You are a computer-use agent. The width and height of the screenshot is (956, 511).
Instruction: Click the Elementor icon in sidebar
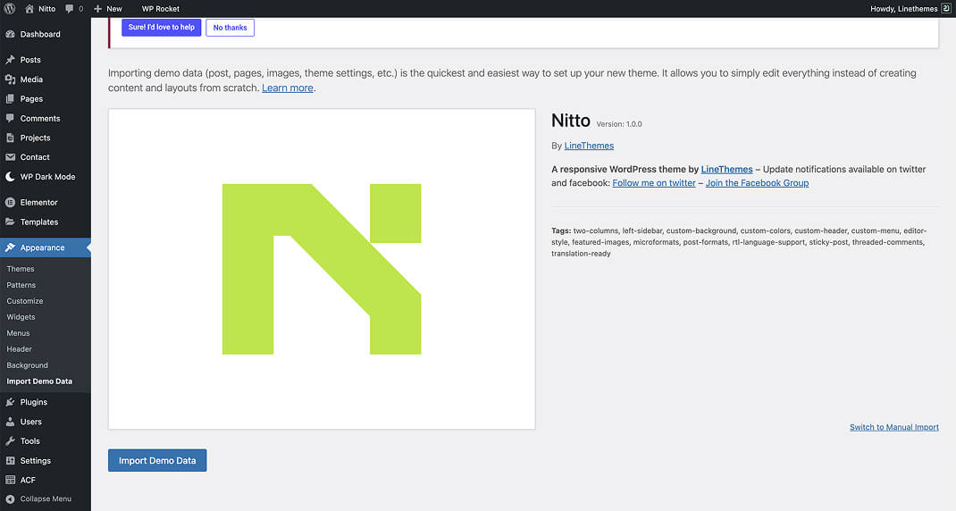pos(10,203)
